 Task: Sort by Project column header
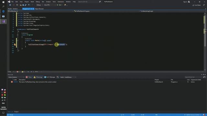pos(157,80)
